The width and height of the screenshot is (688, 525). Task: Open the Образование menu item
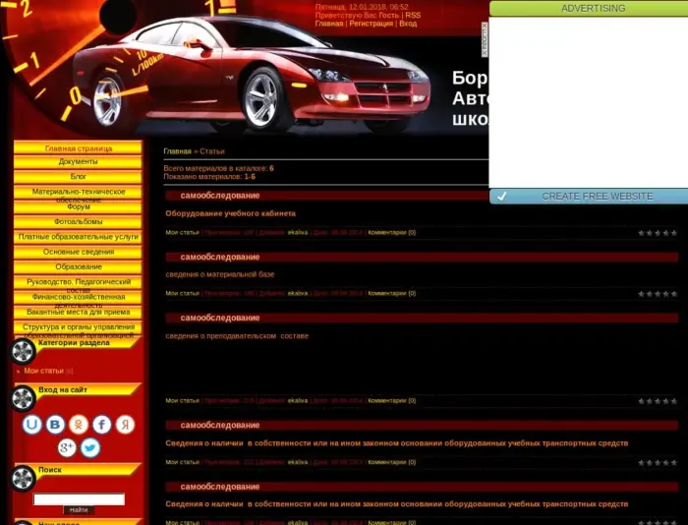tap(78, 266)
